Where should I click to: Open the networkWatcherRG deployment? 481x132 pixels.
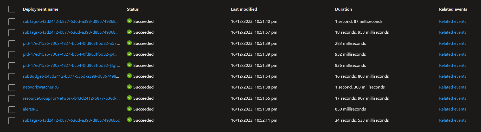41,87
